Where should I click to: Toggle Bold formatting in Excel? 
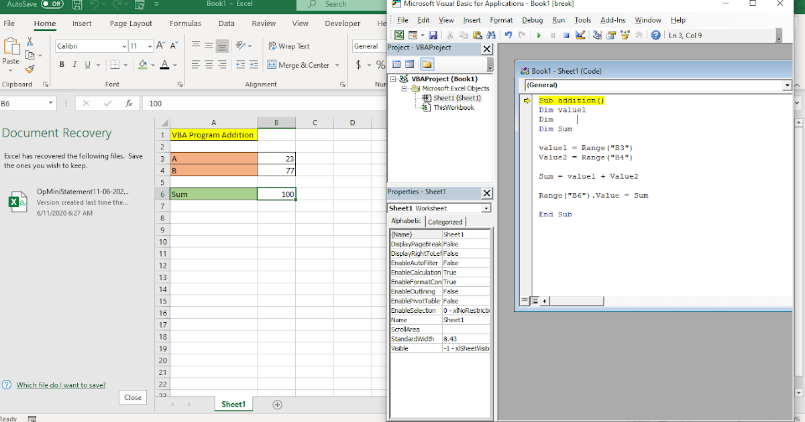(x=62, y=65)
